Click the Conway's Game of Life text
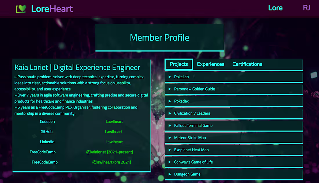319x183 pixels. [x=193, y=162]
